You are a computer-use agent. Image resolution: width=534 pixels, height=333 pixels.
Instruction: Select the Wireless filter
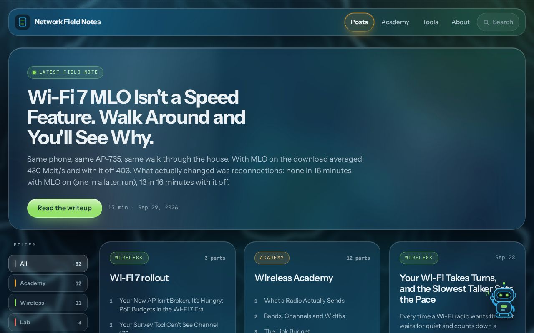click(48, 303)
